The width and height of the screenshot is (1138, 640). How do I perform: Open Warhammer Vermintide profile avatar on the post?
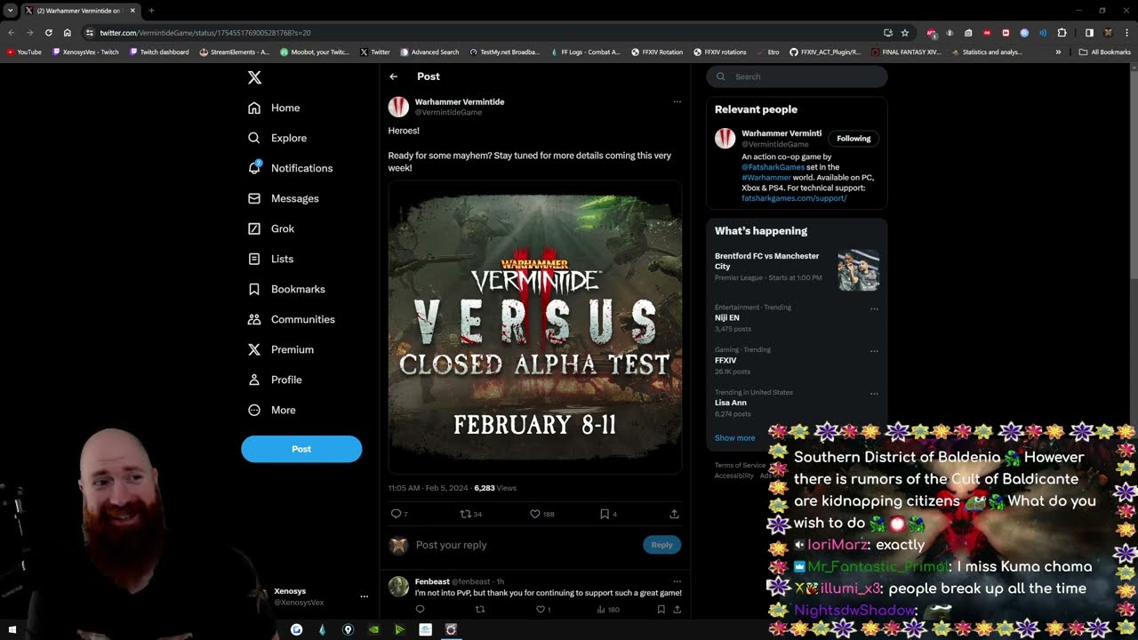pos(398,107)
